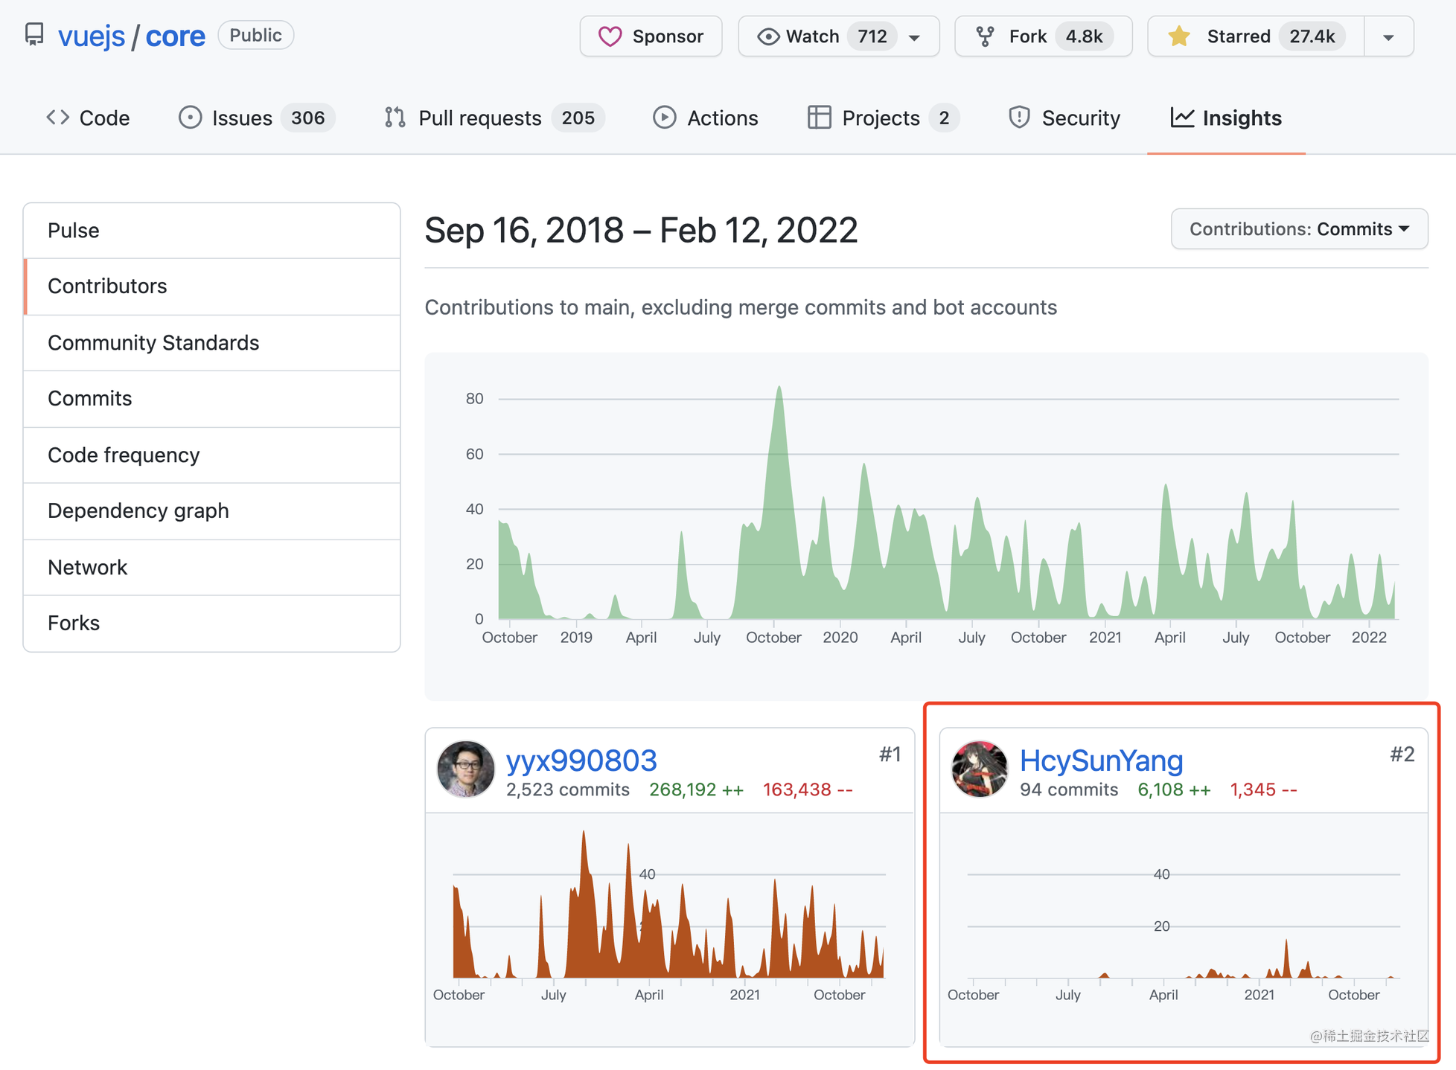This screenshot has height=1070, width=1456.
Task: Click the fork count 4.8k
Action: pos(1084,36)
